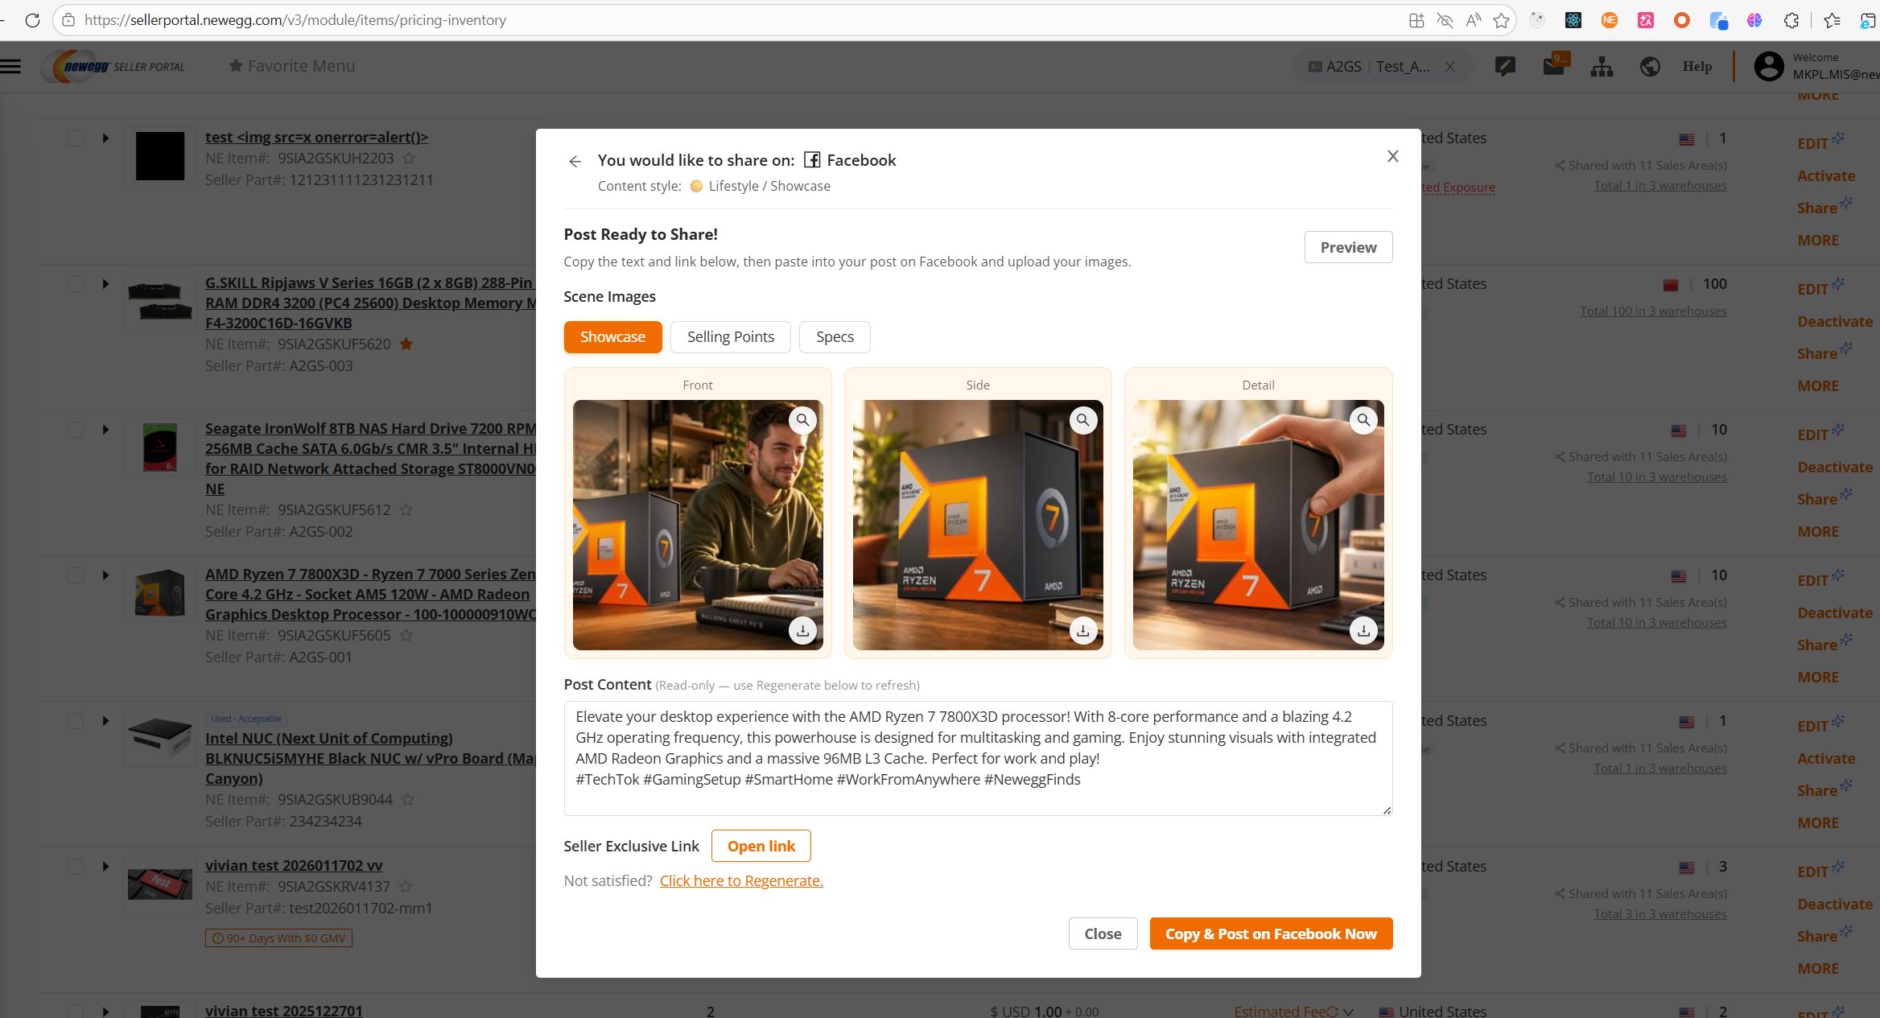
Task: Download the Detail scene image
Action: 1363,630
